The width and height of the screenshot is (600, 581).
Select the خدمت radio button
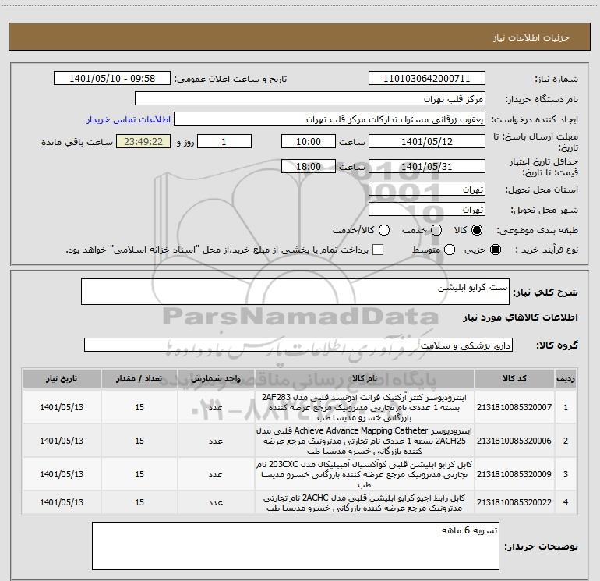[436, 230]
